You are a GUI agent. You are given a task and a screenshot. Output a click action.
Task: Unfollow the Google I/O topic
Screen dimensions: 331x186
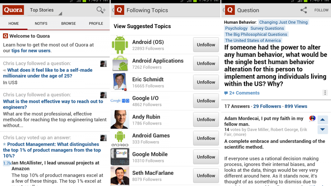point(206,101)
